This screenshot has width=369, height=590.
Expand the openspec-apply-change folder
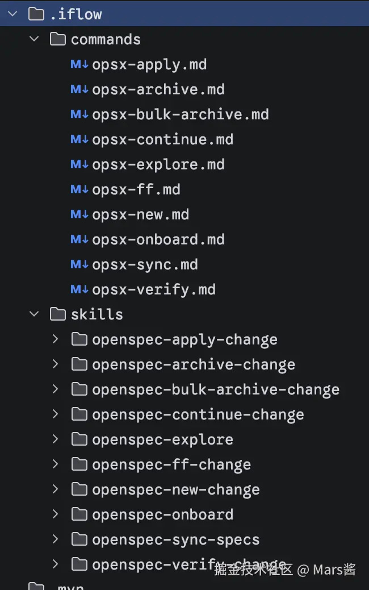pyautogui.click(x=55, y=339)
